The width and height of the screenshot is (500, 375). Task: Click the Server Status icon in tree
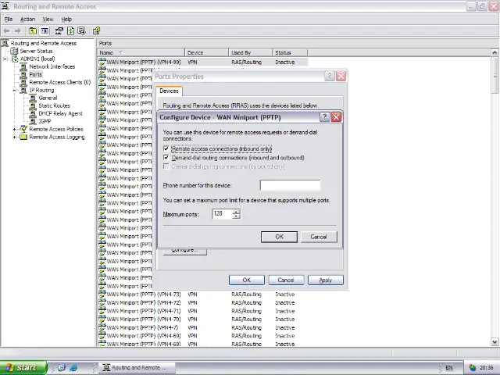click(14, 51)
